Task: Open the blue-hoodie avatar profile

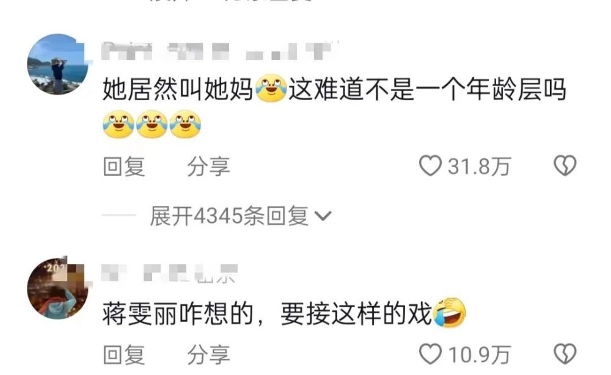Action: click(x=57, y=288)
